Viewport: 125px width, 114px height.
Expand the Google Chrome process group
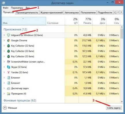point(4,41)
